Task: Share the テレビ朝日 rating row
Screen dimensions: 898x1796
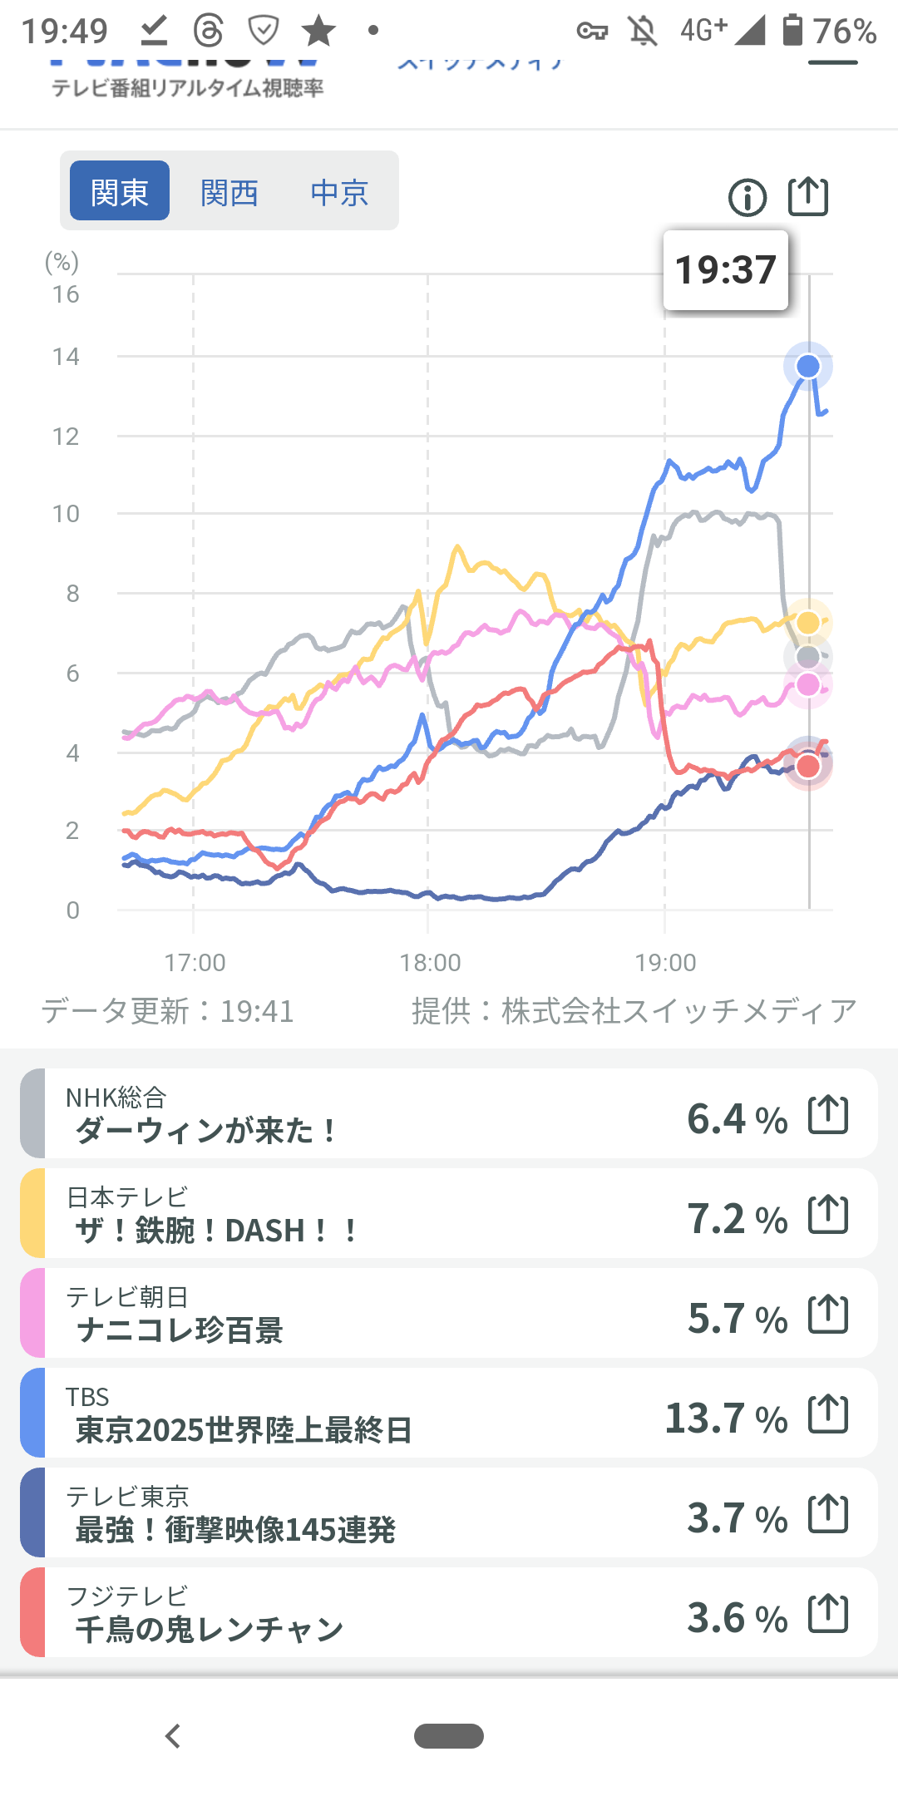Action: (x=828, y=1315)
